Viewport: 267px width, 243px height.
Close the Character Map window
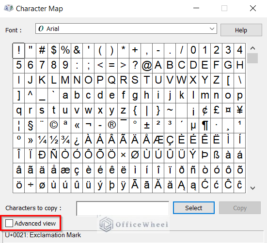click(253, 8)
